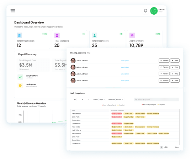Click Share Code badge in Mark Williams row
This screenshot has width=191, height=160.
pos(128,130)
